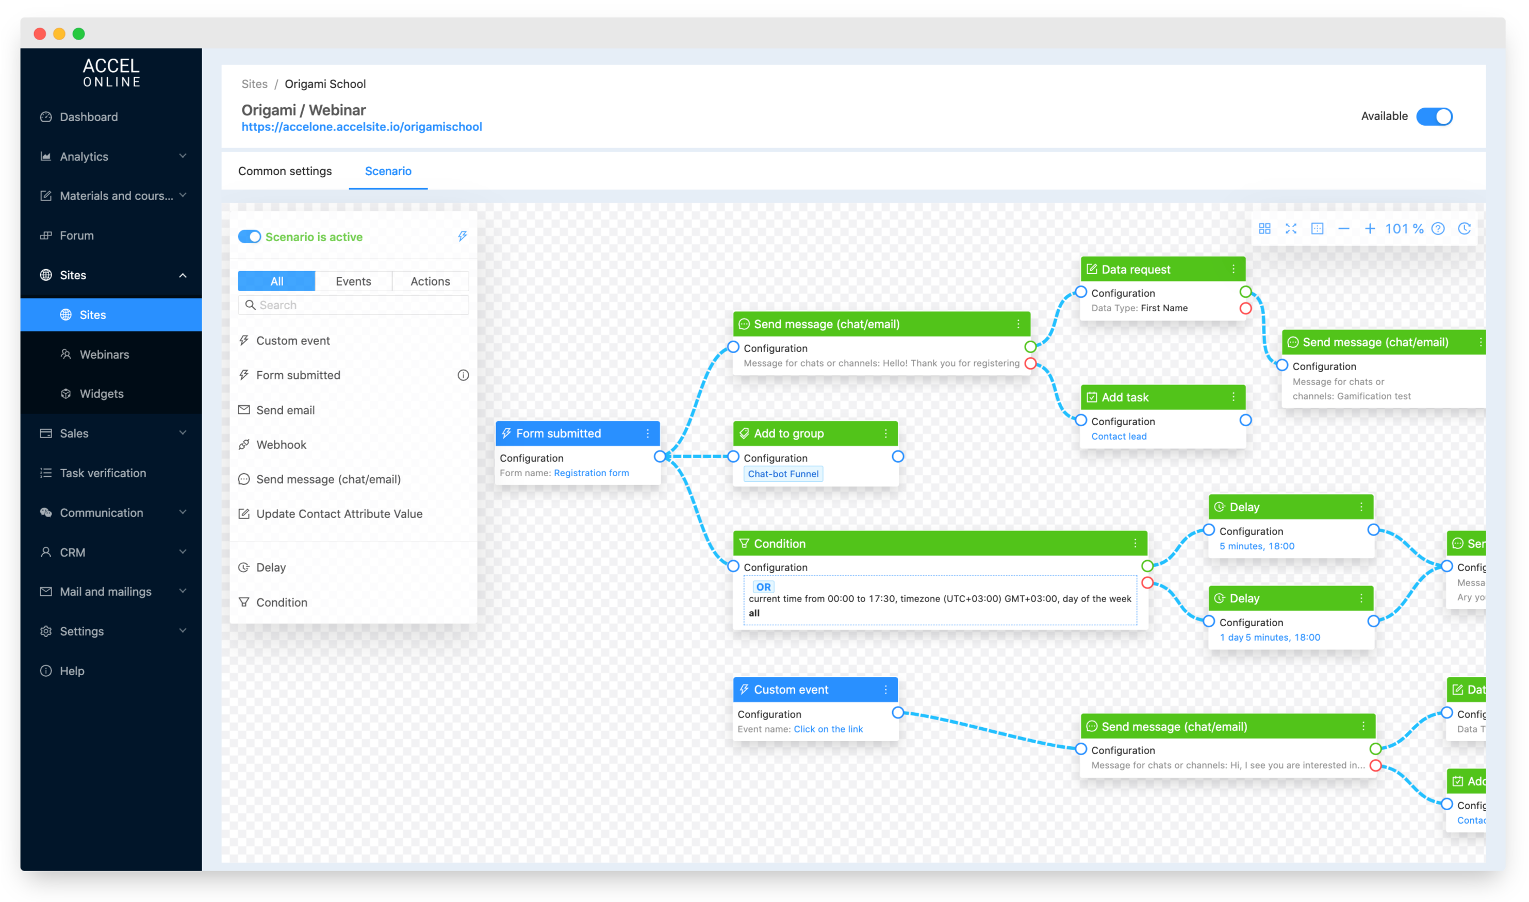Select the All filter tab
Screen dimensions: 1529x902
click(x=276, y=281)
